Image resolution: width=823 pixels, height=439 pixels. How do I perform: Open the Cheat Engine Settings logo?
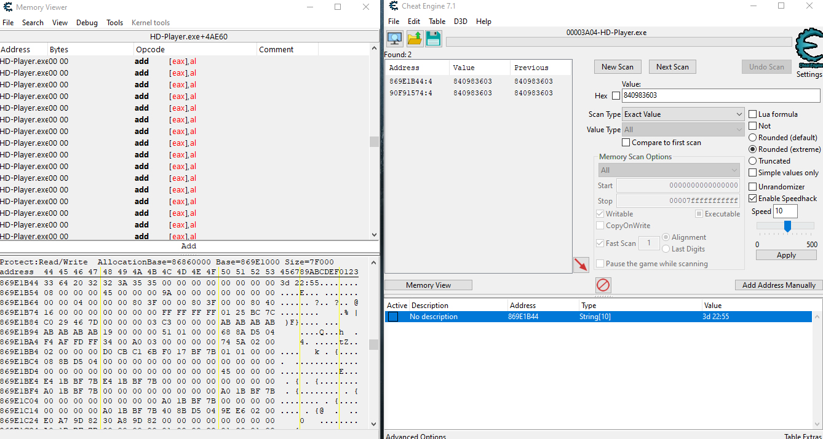point(809,52)
